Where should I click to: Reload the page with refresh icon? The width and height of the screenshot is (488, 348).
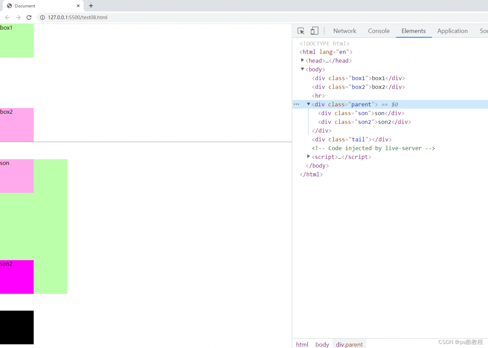coord(29,18)
